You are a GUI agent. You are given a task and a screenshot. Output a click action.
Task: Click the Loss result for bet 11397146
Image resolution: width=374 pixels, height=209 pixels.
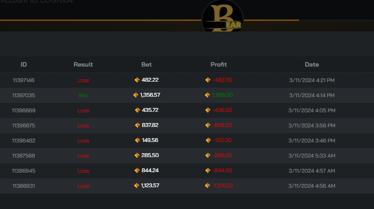(x=83, y=80)
